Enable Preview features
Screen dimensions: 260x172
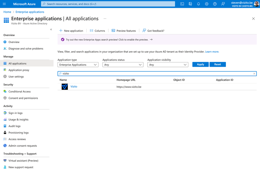124,30
